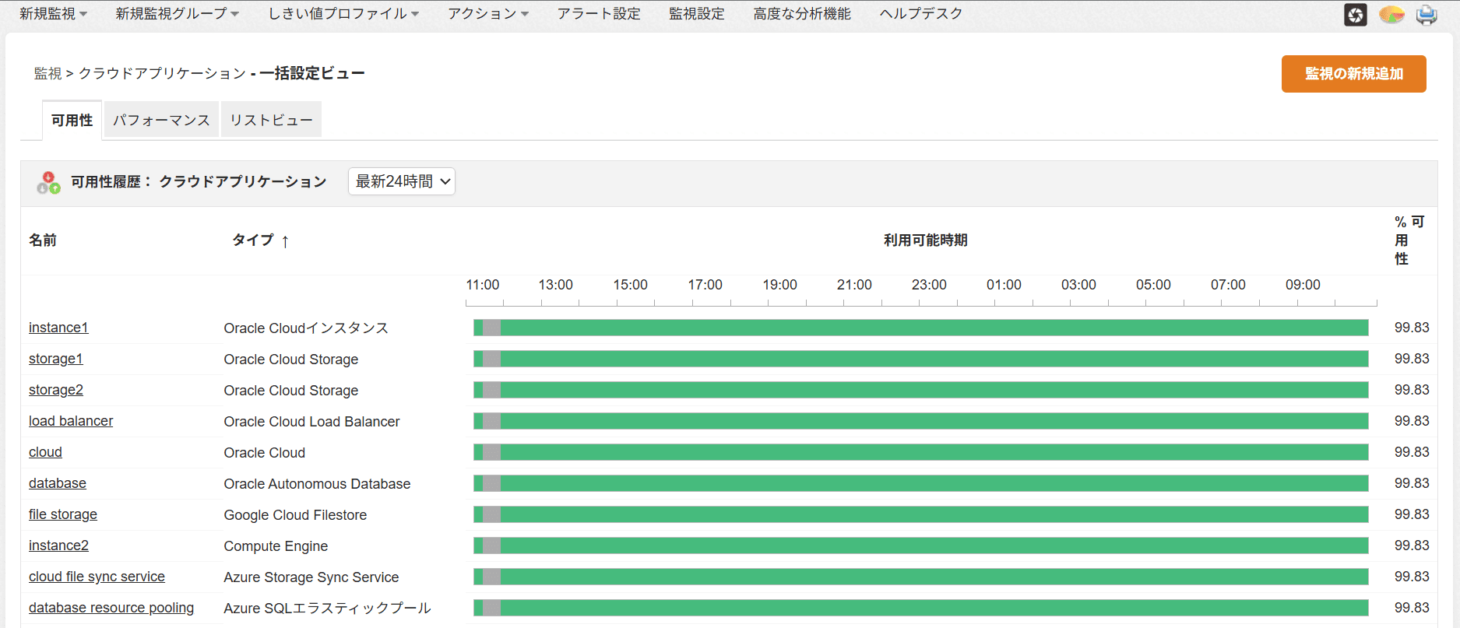Viewport: 1460px width, 628px height.
Task: Switch to the リストビュー tab
Action: [x=271, y=121]
